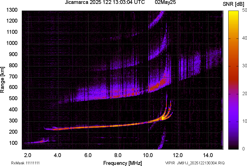
Task: Click the file name "JM91J_2025122130304.RIQ"
Action: click(201, 163)
